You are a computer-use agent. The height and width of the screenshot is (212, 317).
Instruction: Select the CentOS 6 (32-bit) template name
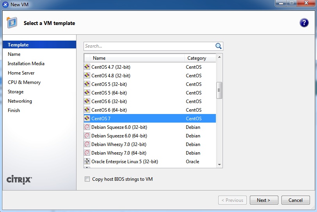(109, 101)
